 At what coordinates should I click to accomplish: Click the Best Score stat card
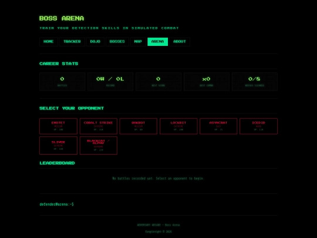point(158,82)
